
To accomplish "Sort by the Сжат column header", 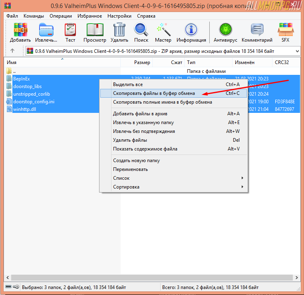I will (x=168, y=62).
